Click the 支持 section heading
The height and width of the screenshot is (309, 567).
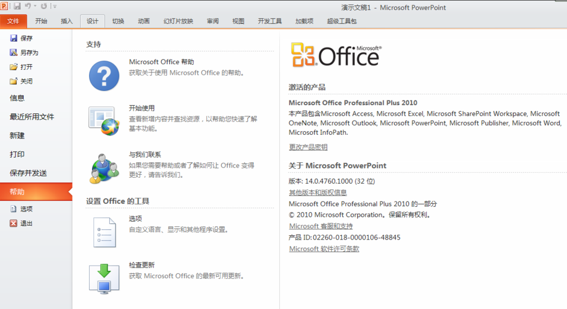click(94, 45)
